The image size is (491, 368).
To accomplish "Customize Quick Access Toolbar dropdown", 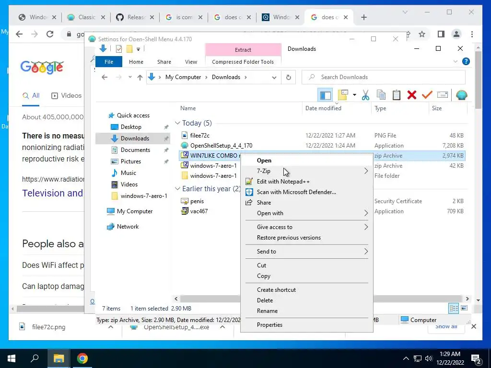I will (138, 49).
